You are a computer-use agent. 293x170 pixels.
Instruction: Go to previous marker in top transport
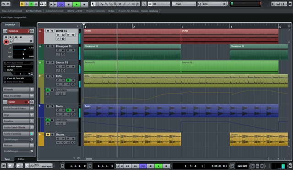[x=51, y=4]
